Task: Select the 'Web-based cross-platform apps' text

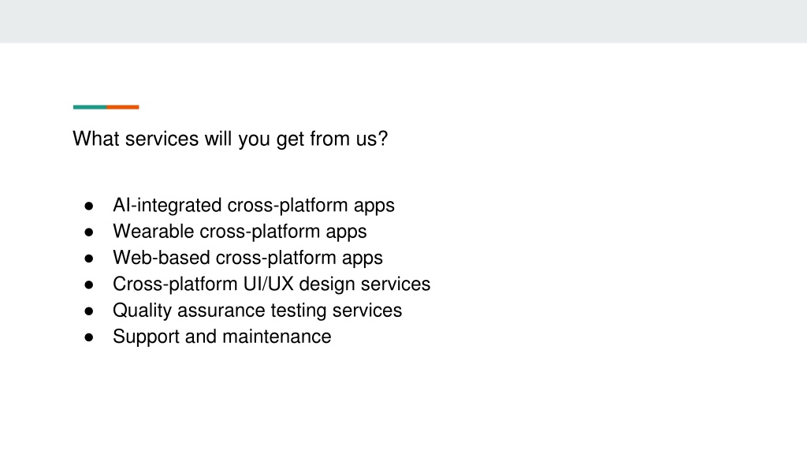Action: (x=247, y=258)
